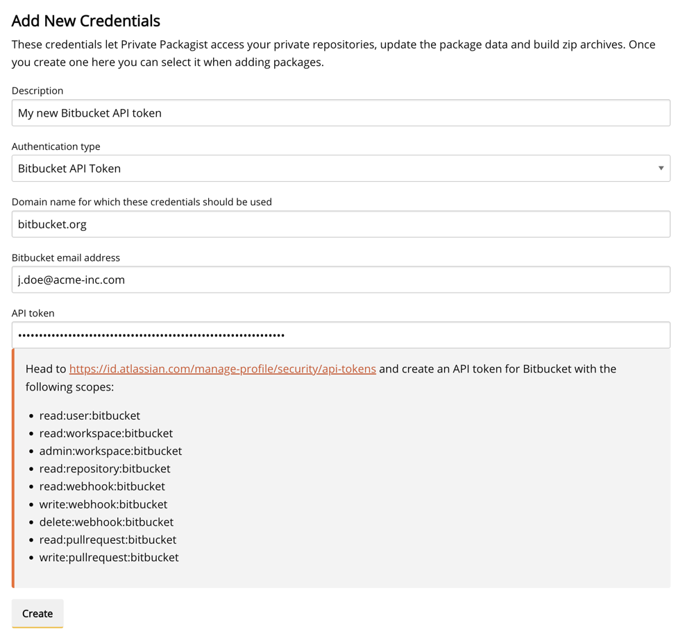Click the write:webhook:bitbucket scope entry

(x=103, y=504)
